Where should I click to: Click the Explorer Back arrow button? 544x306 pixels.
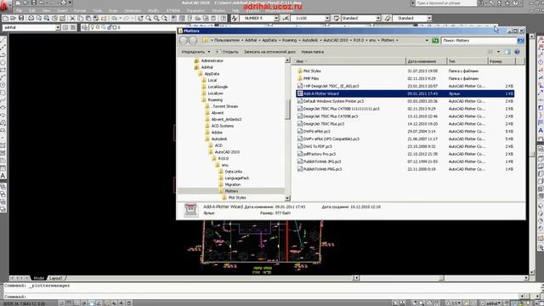(184, 41)
